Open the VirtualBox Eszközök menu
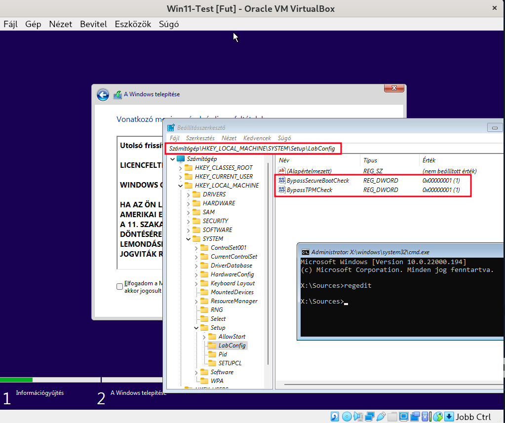Viewport: 505px width, 423px height. (x=133, y=24)
